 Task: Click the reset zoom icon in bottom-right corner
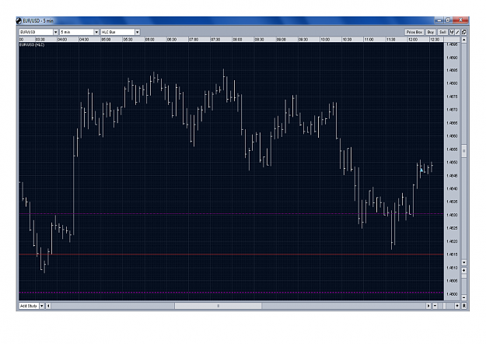(464, 306)
